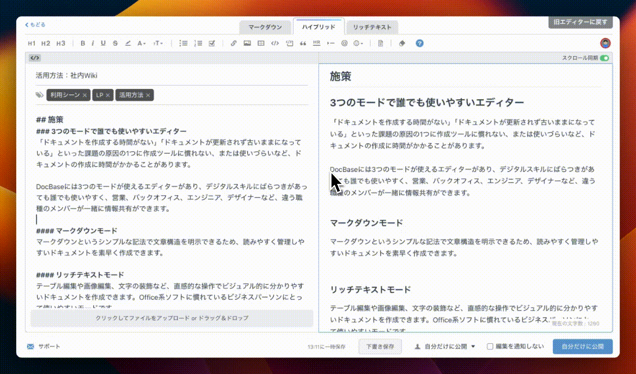Toggle bold formatting in the toolbar
The image size is (636, 374).
coord(82,43)
